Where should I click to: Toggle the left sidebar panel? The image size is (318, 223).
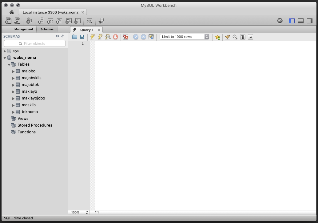point(292,21)
